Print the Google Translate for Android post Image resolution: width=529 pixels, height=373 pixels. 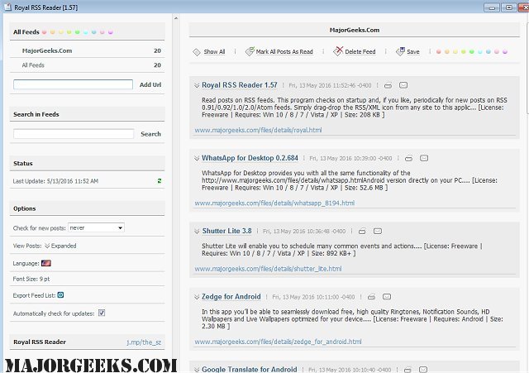tap(407, 370)
